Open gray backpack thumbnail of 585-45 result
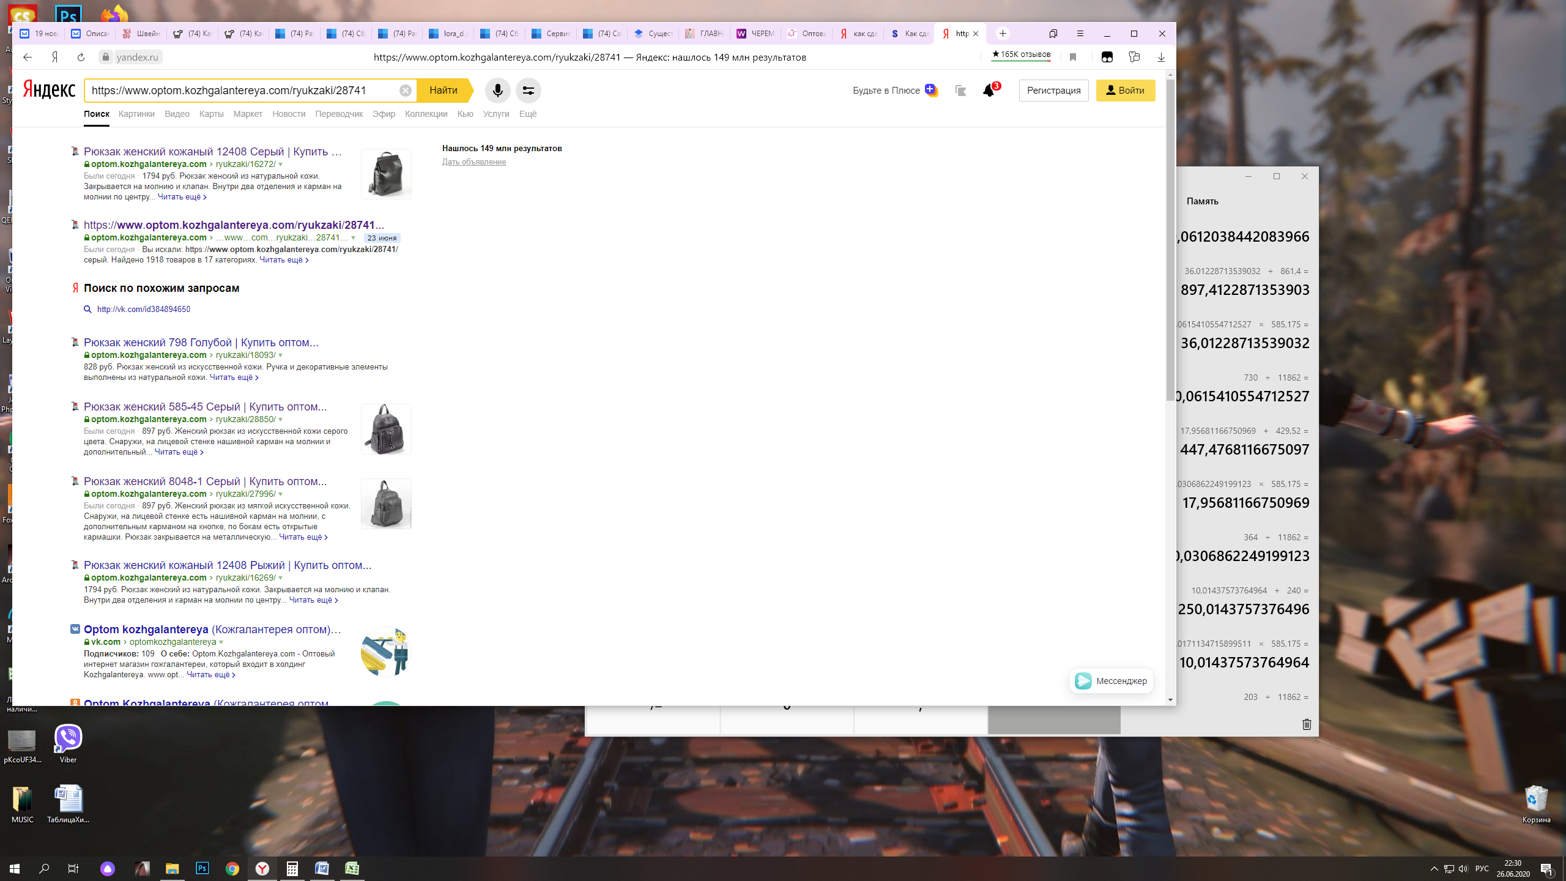The width and height of the screenshot is (1566, 881). coord(386,429)
